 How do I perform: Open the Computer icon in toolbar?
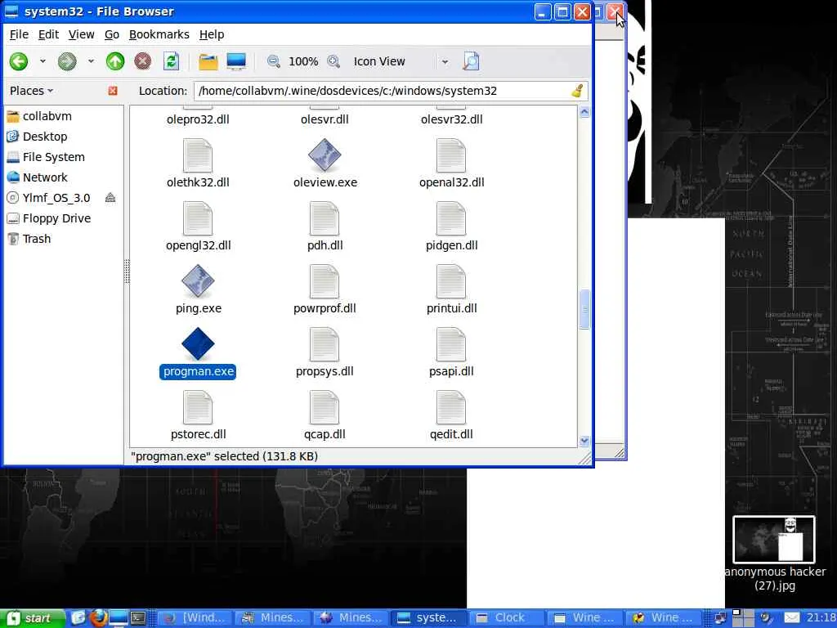pyautogui.click(x=236, y=61)
